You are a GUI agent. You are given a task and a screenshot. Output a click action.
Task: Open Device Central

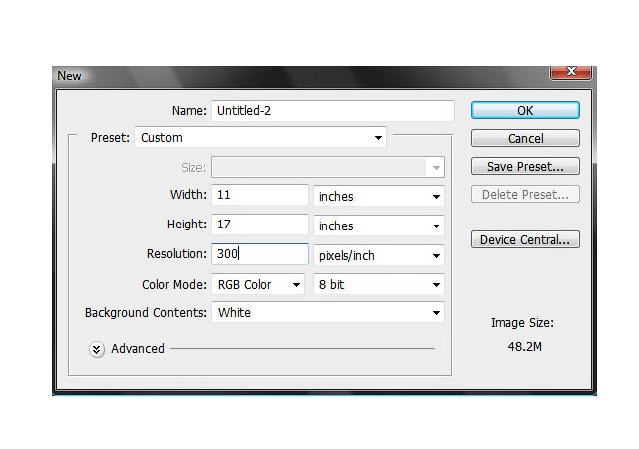(525, 239)
